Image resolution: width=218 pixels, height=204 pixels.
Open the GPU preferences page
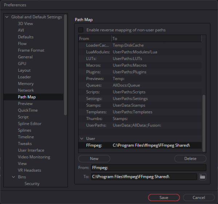click(x=22, y=64)
